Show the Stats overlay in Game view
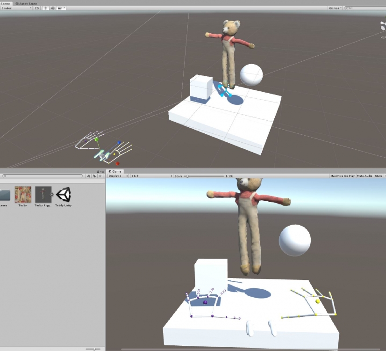 [379, 176]
